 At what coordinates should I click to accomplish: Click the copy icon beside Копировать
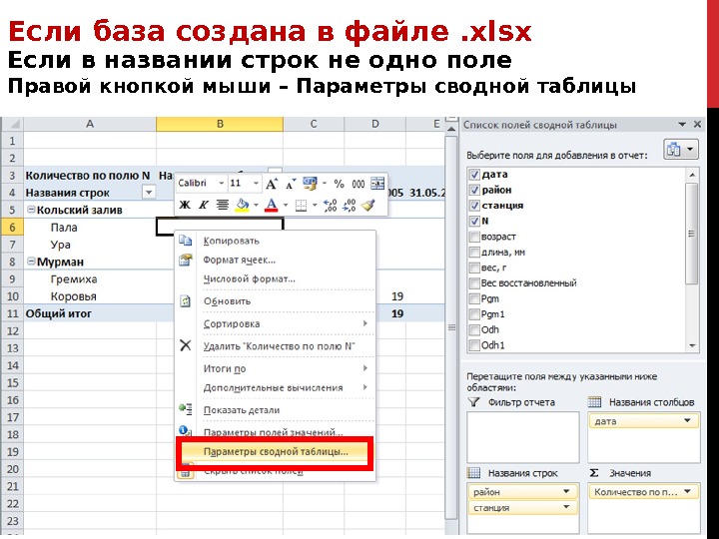click(186, 241)
